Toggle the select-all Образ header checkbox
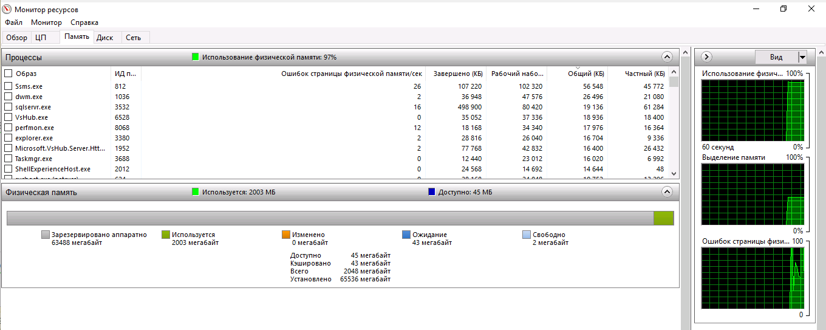 (x=9, y=74)
